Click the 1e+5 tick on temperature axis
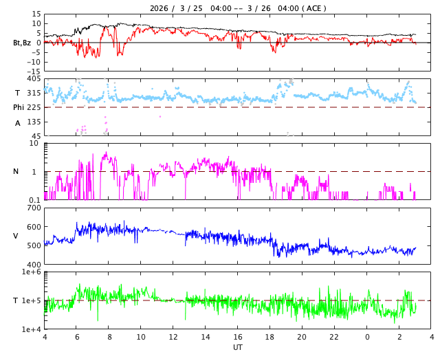This screenshot has height=352, width=440. [x=31, y=301]
